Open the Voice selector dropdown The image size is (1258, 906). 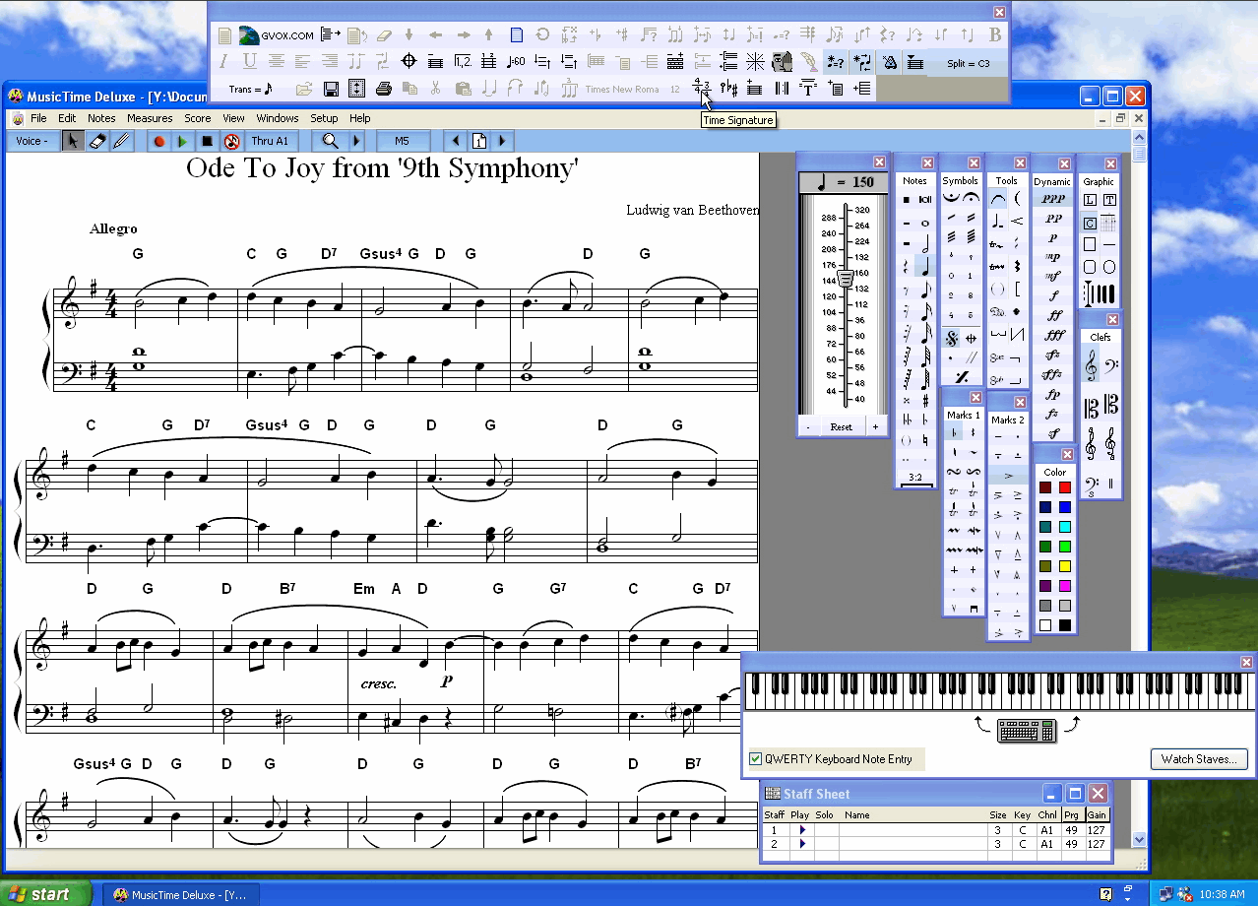click(x=32, y=141)
